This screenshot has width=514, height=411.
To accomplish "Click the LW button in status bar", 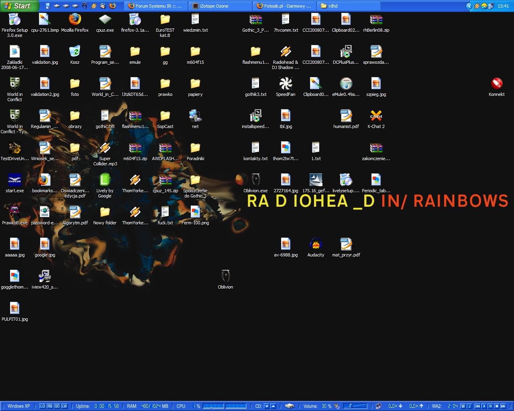I will coord(64,406).
